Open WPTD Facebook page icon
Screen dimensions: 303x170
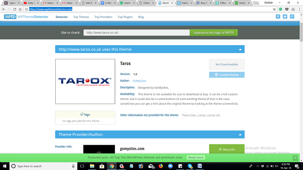[x=278, y=17]
